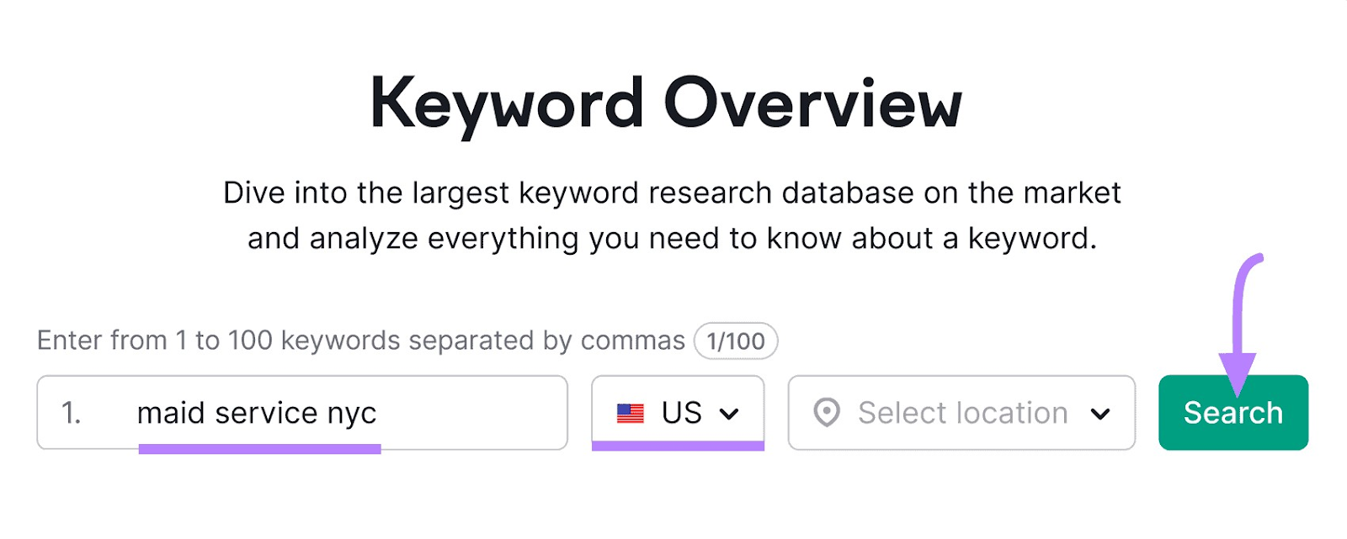Click the chevron in Select location box
This screenshot has width=1347, height=539.
1100,413
